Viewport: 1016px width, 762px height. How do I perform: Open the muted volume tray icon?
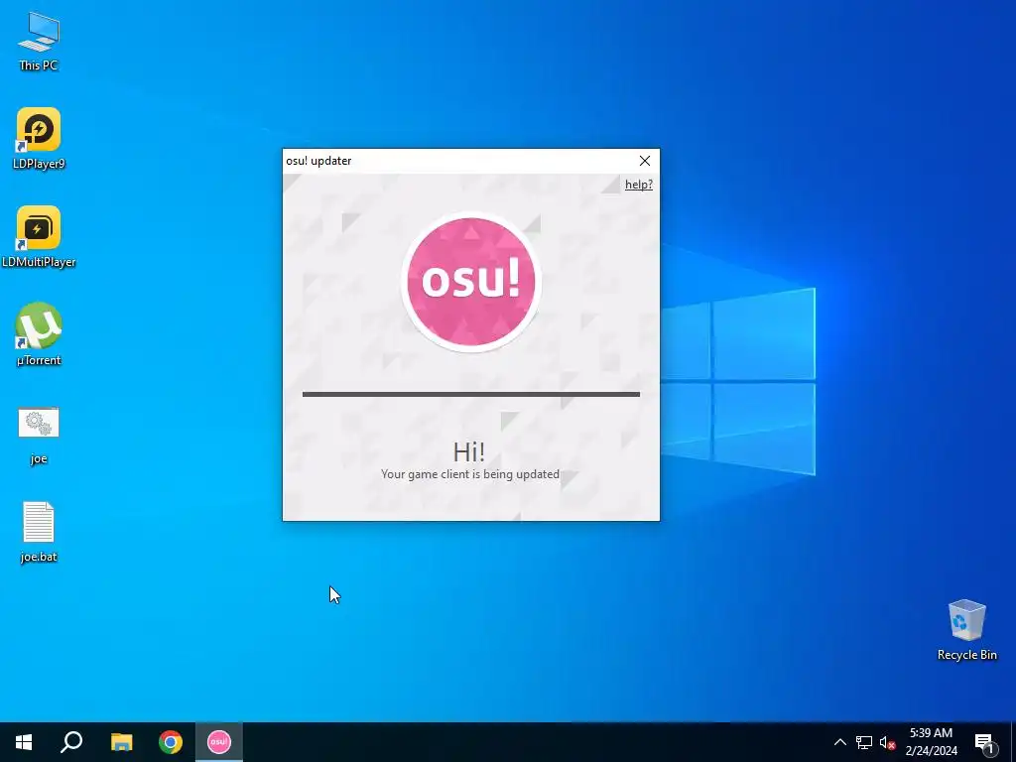[887, 742]
